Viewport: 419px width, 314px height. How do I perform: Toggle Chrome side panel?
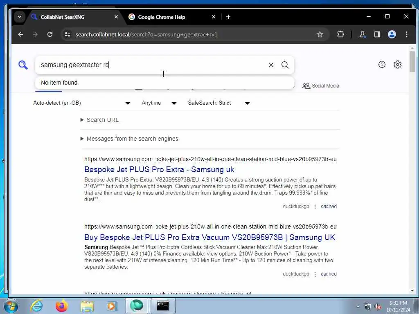[377, 34]
